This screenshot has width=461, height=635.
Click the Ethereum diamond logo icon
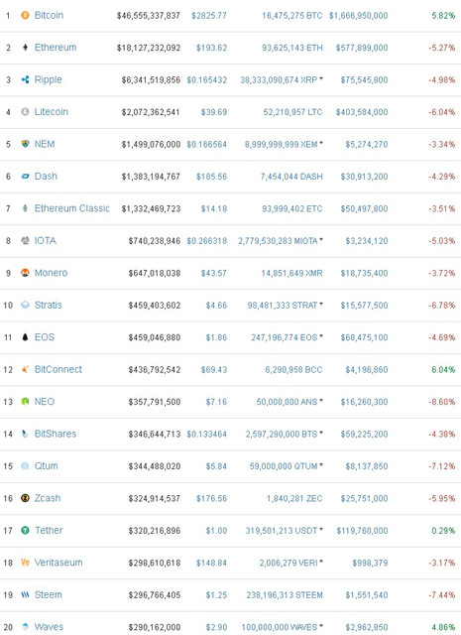25,48
